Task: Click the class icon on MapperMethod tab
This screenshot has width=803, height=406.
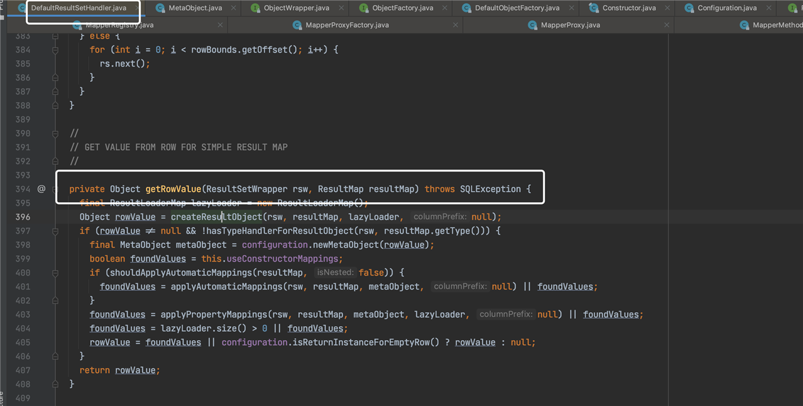Action: coord(744,25)
